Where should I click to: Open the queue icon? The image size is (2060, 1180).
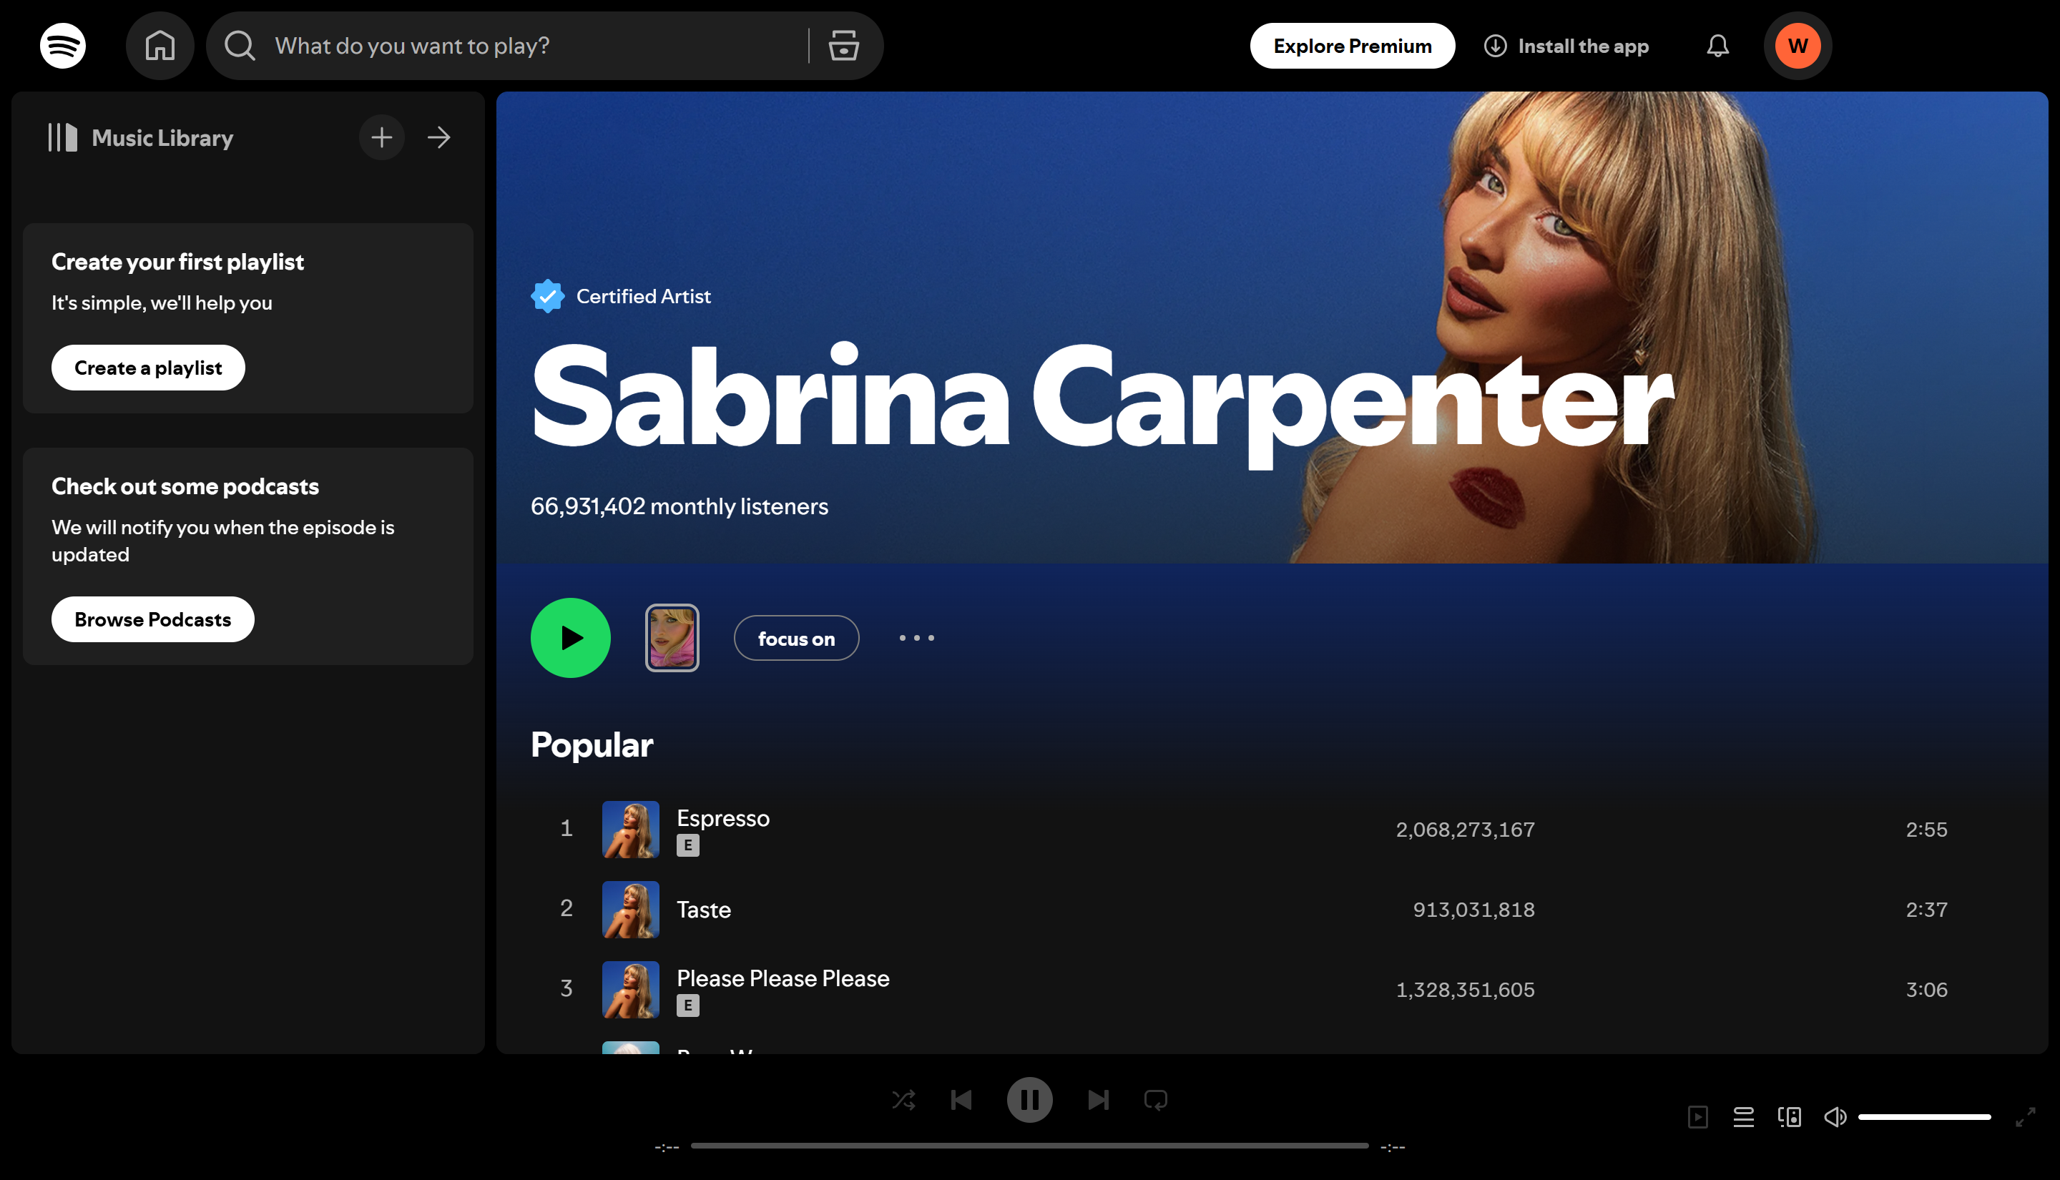[1743, 1117]
